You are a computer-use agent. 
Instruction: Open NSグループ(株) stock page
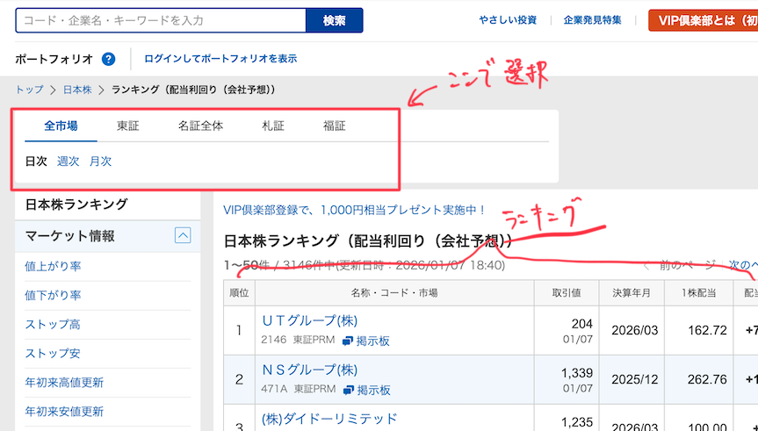pyautogui.click(x=309, y=370)
